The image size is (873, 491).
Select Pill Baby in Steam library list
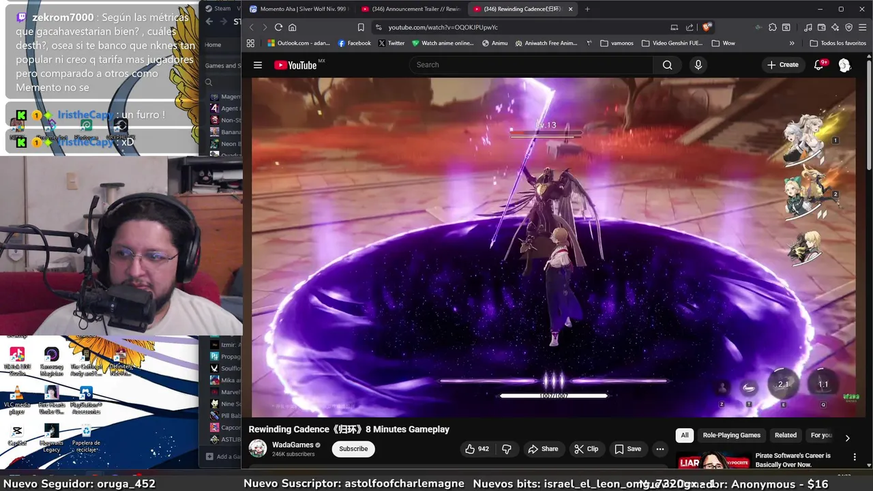[226, 415]
